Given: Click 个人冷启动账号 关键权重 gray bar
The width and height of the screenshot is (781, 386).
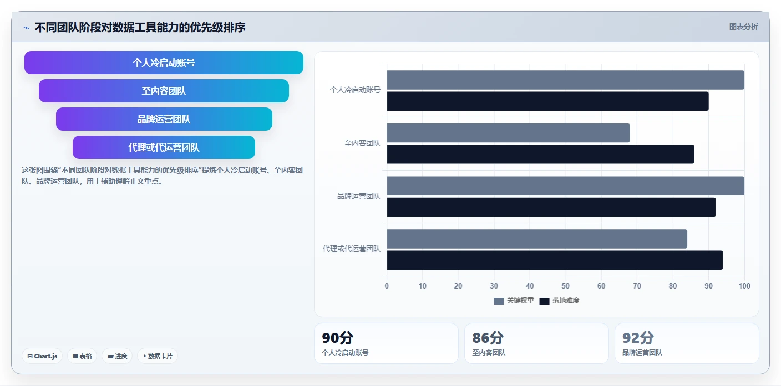Looking at the screenshot, I should pyautogui.click(x=565, y=80).
